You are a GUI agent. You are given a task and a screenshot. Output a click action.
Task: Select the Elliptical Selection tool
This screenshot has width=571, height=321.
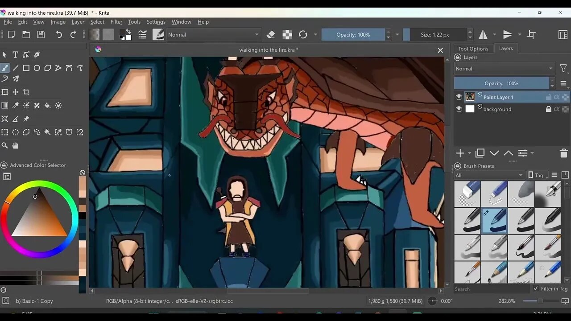pos(16,132)
